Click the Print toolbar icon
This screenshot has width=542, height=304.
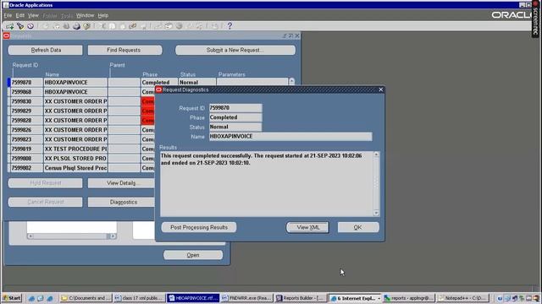click(76, 26)
